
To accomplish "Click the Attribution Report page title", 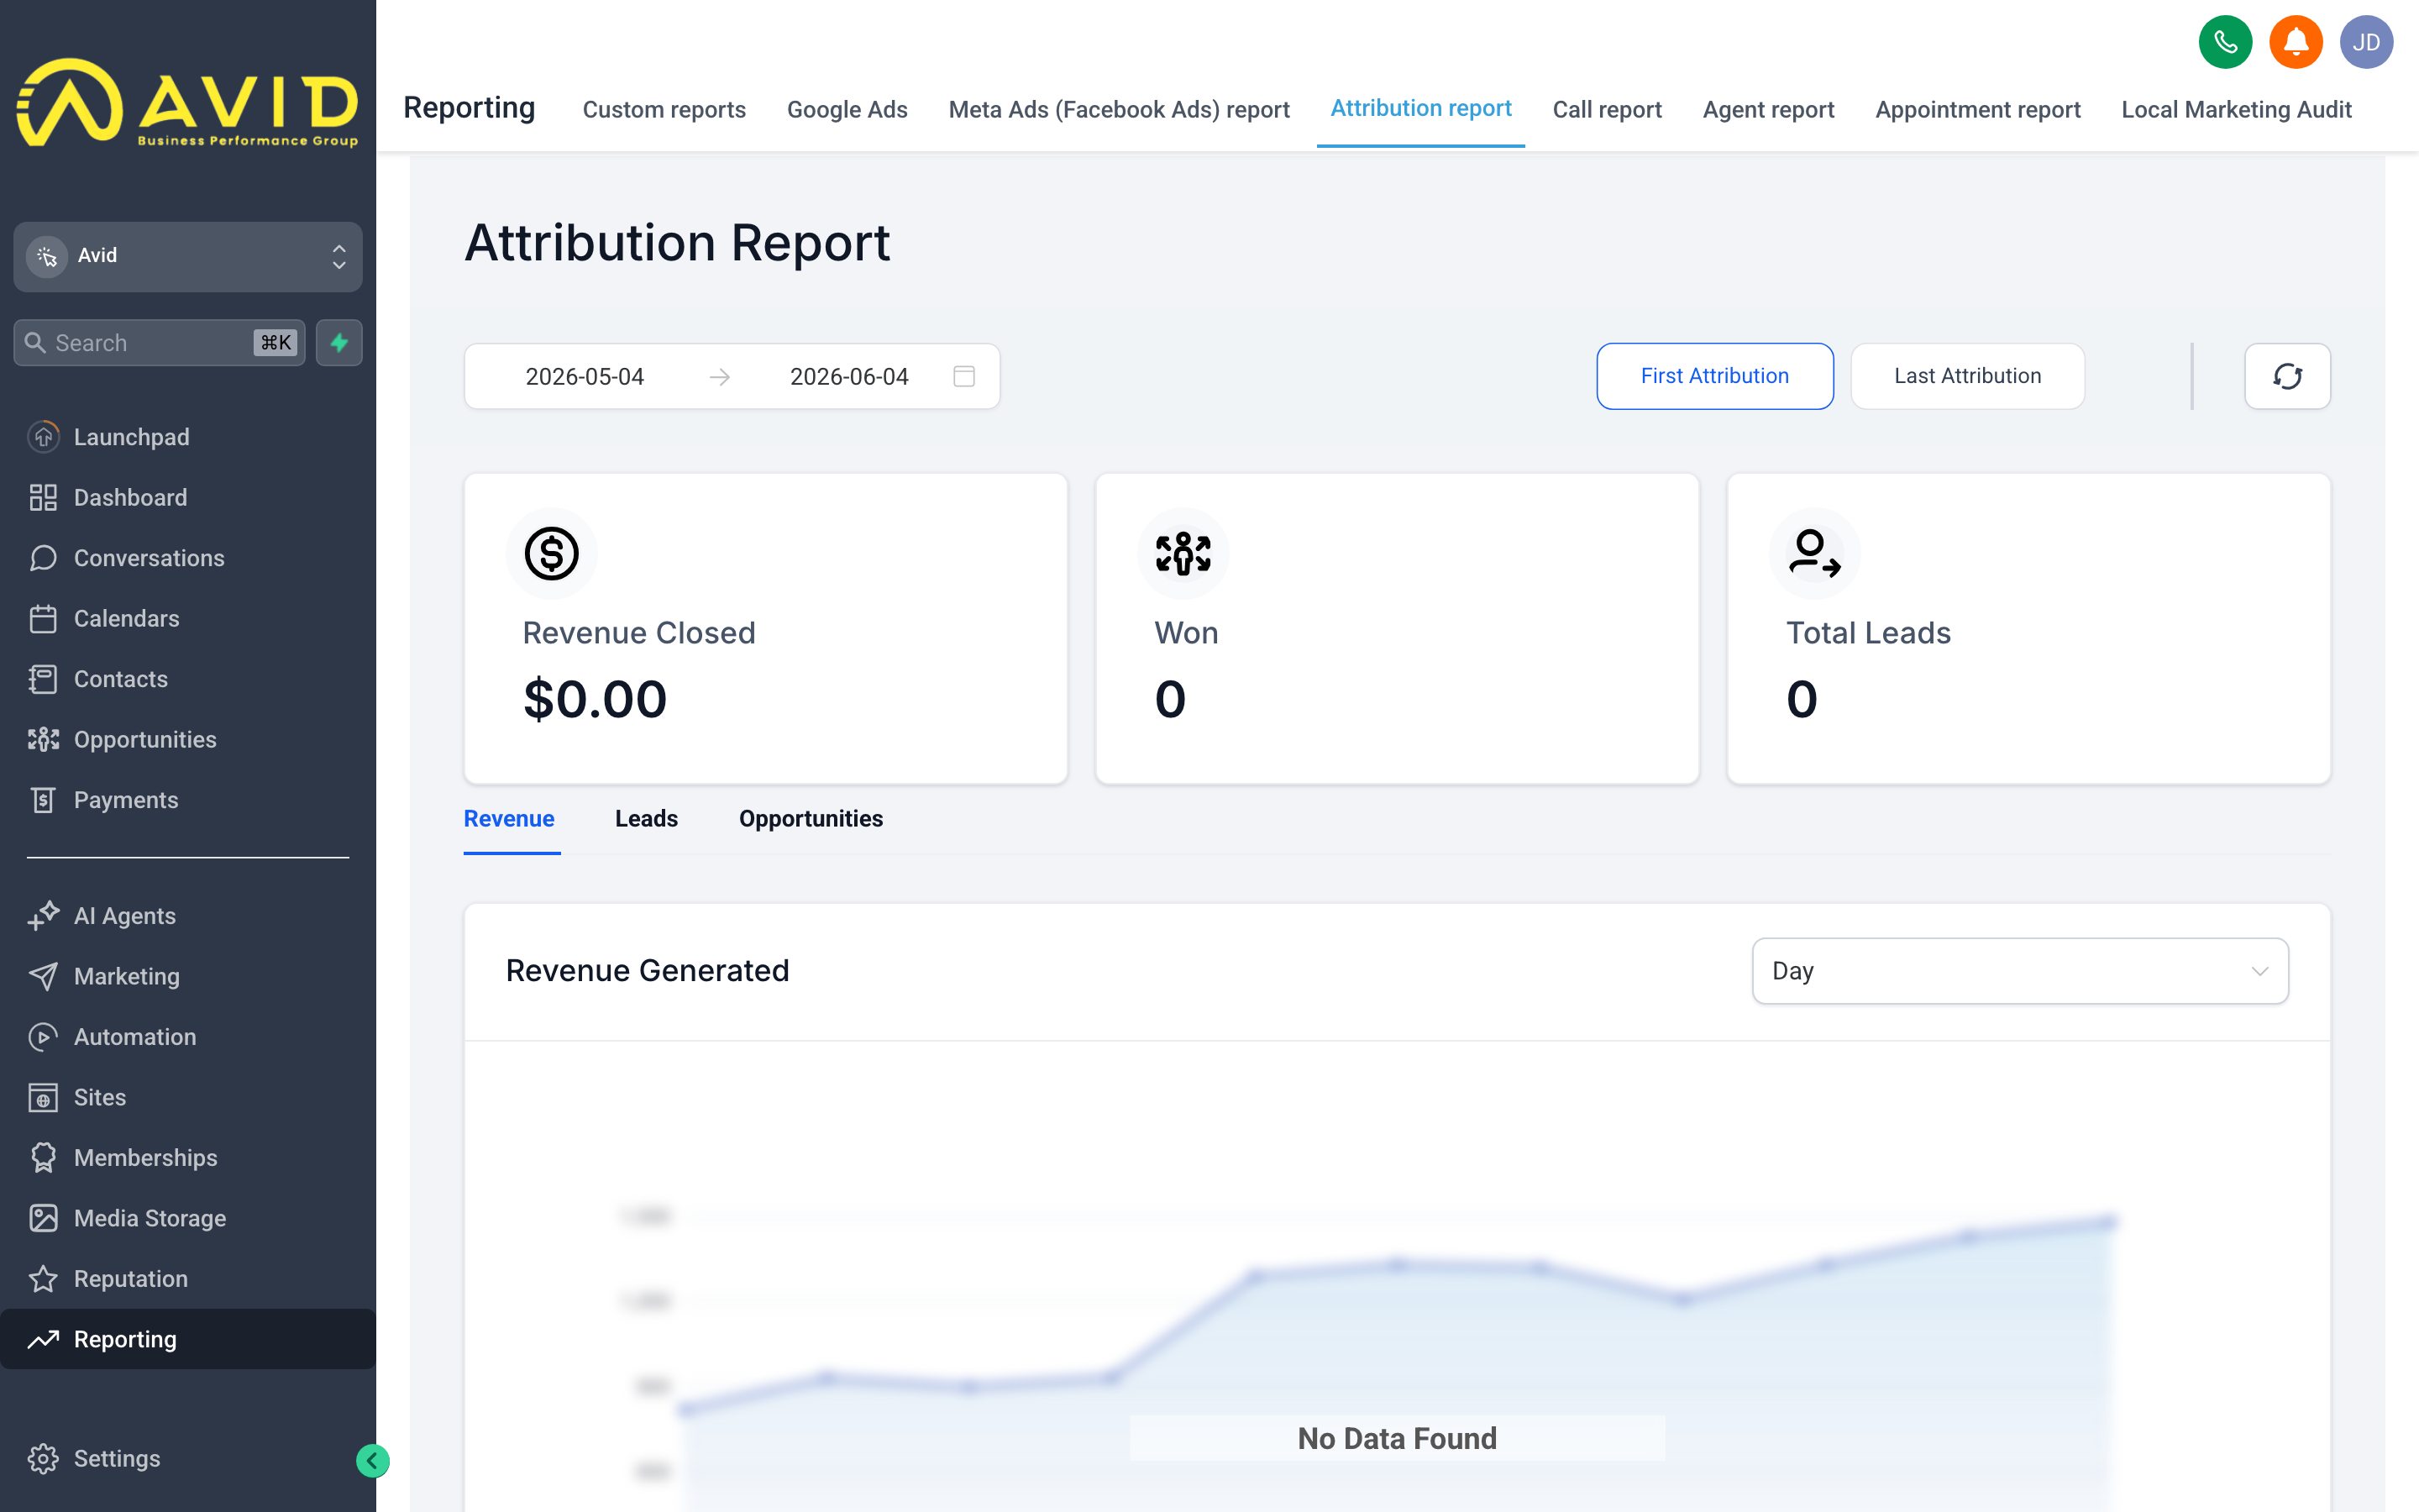I will pos(677,243).
